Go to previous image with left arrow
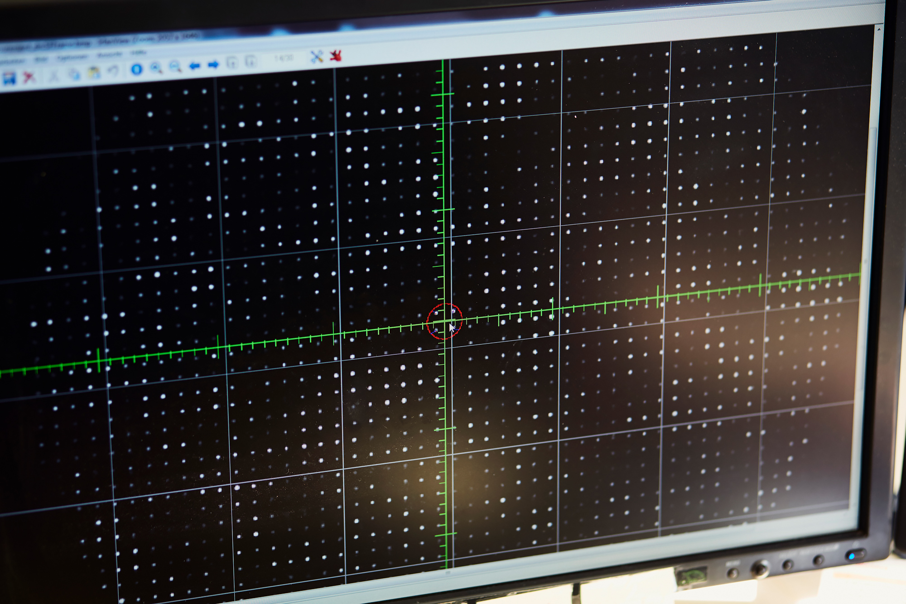The width and height of the screenshot is (906, 604). click(x=195, y=66)
